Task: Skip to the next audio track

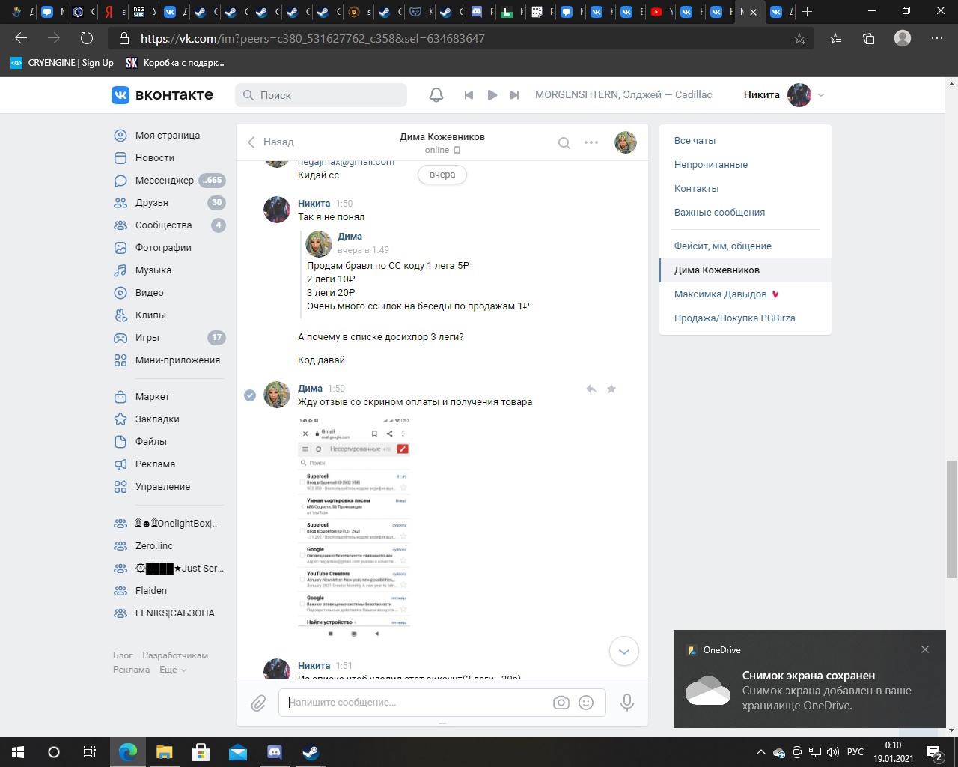Action: 514,95
